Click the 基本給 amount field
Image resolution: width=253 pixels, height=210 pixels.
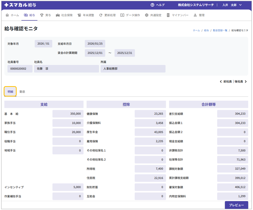(68, 114)
